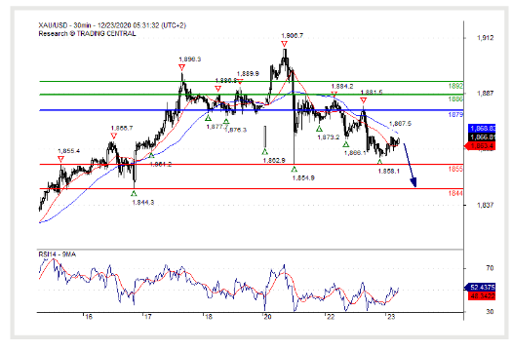Screen dimensions: 512x351
Task: Click the red 1855 support level label
Action: click(x=455, y=169)
